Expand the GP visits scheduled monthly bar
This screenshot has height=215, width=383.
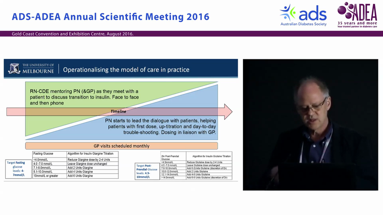tap(121, 146)
